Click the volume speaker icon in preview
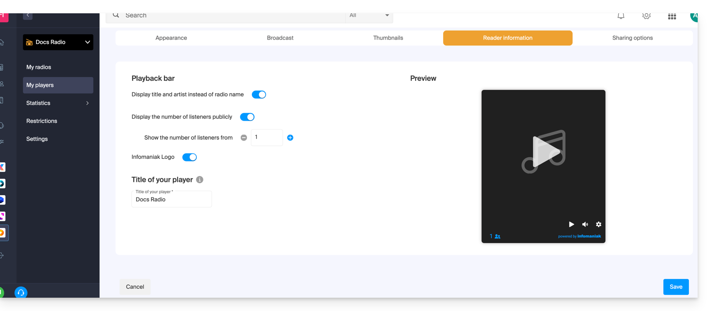Image resolution: width=711 pixels, height=311 pixels. coord(585,224)
